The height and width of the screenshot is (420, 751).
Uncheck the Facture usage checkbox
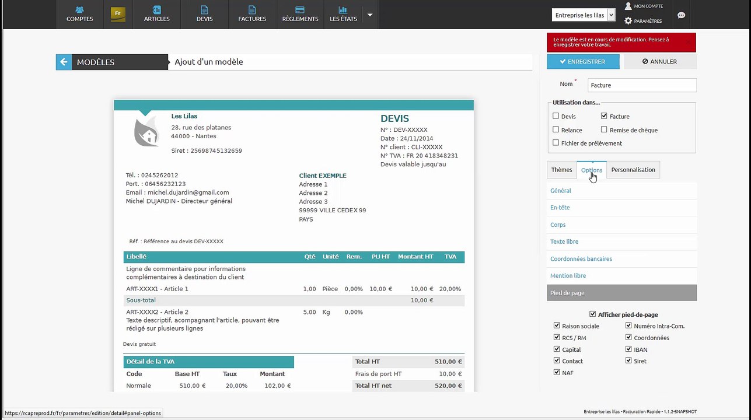coord(604,116)
